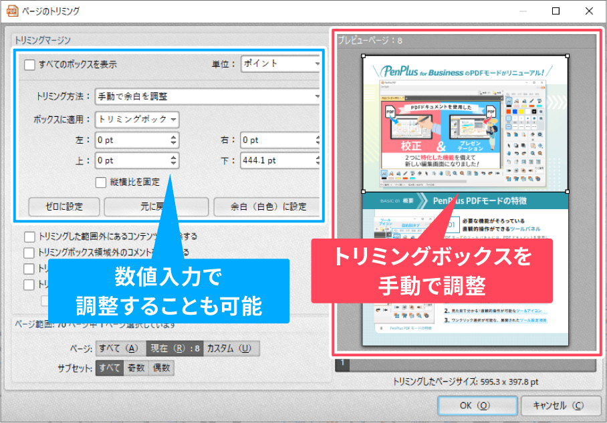Click 余白（白色）に設定 button
Viewport: 607px width, 423px height.
pyautogui.click(x=267, y=206)
